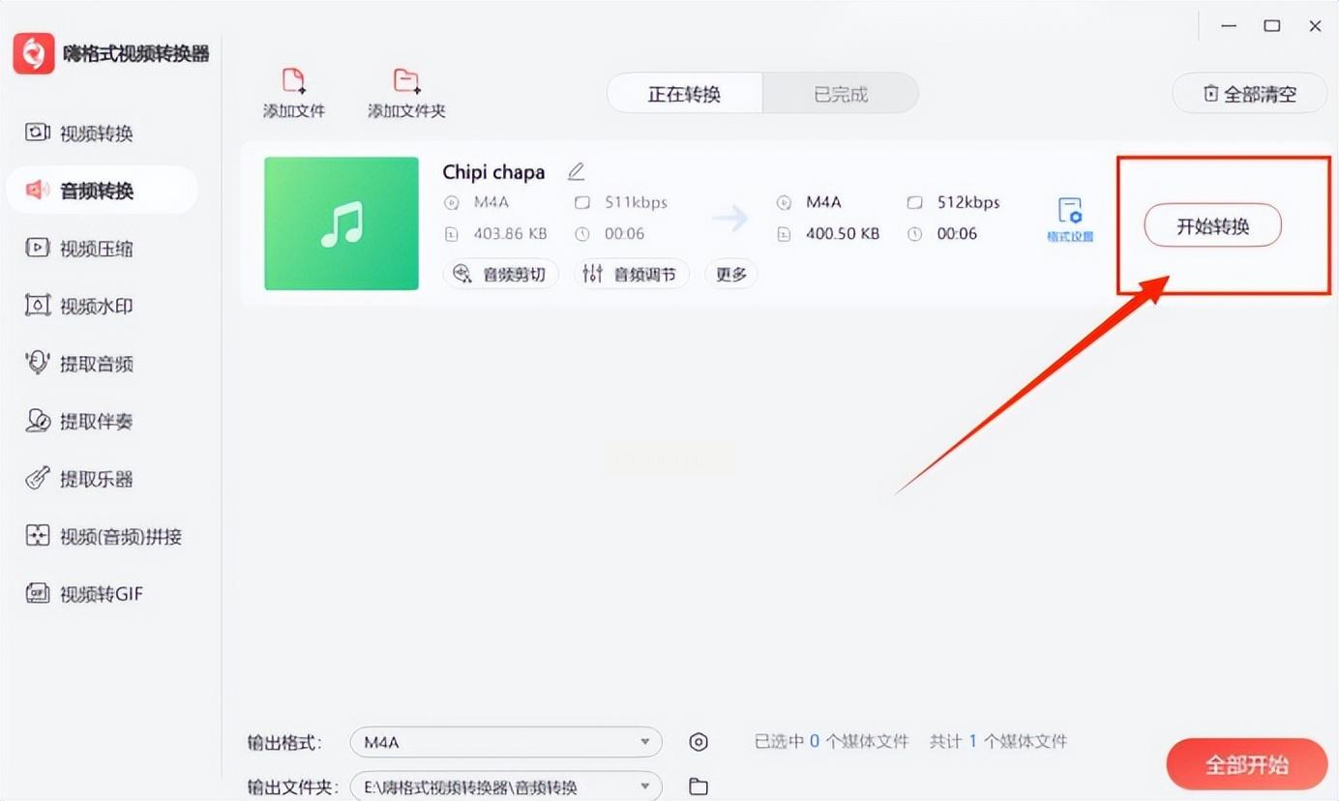Select the green music note thumbnail
Screen dimensions: 1339x801
pyautogui.click(x=342, y=223)
